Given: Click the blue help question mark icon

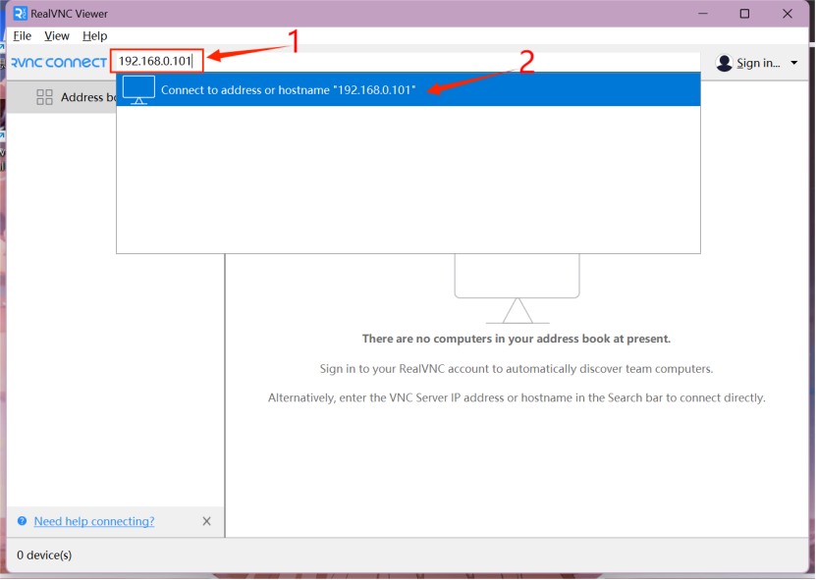Looking at the screenshot, I should pyautogui.click(x=22, y=521).
